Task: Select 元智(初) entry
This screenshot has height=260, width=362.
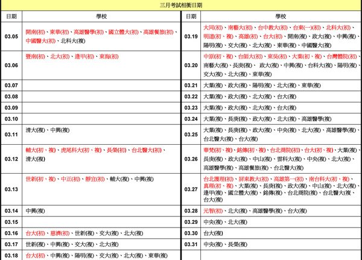Action: point(213,211)
